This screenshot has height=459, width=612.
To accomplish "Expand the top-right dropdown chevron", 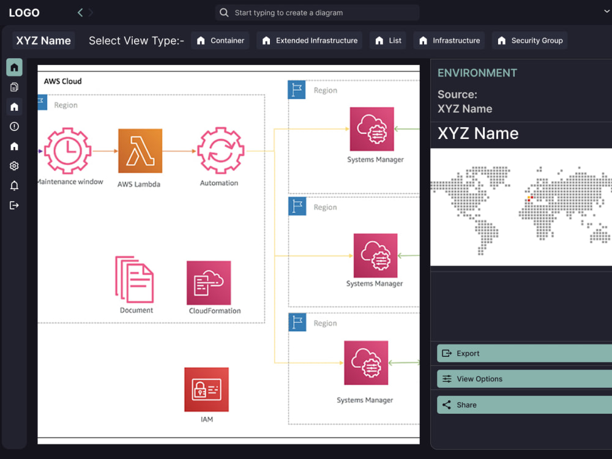I will (607, 11).
